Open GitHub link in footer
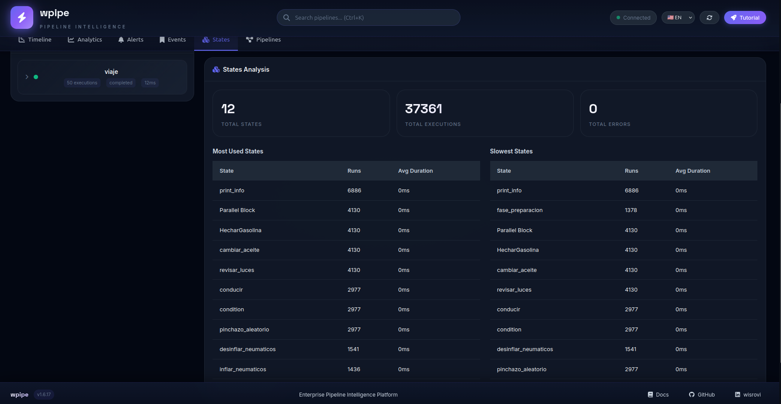 (702, 394)
